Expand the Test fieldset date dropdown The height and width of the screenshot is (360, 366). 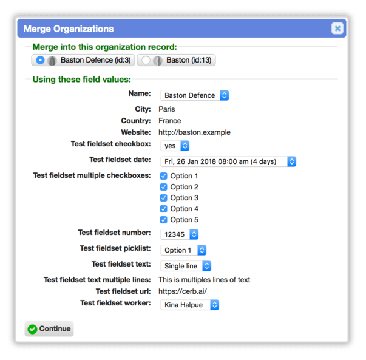[228, 161]
